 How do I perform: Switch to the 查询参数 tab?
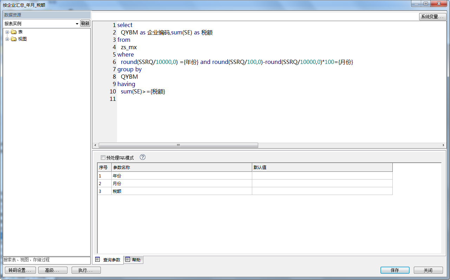(x=108, y=260)
